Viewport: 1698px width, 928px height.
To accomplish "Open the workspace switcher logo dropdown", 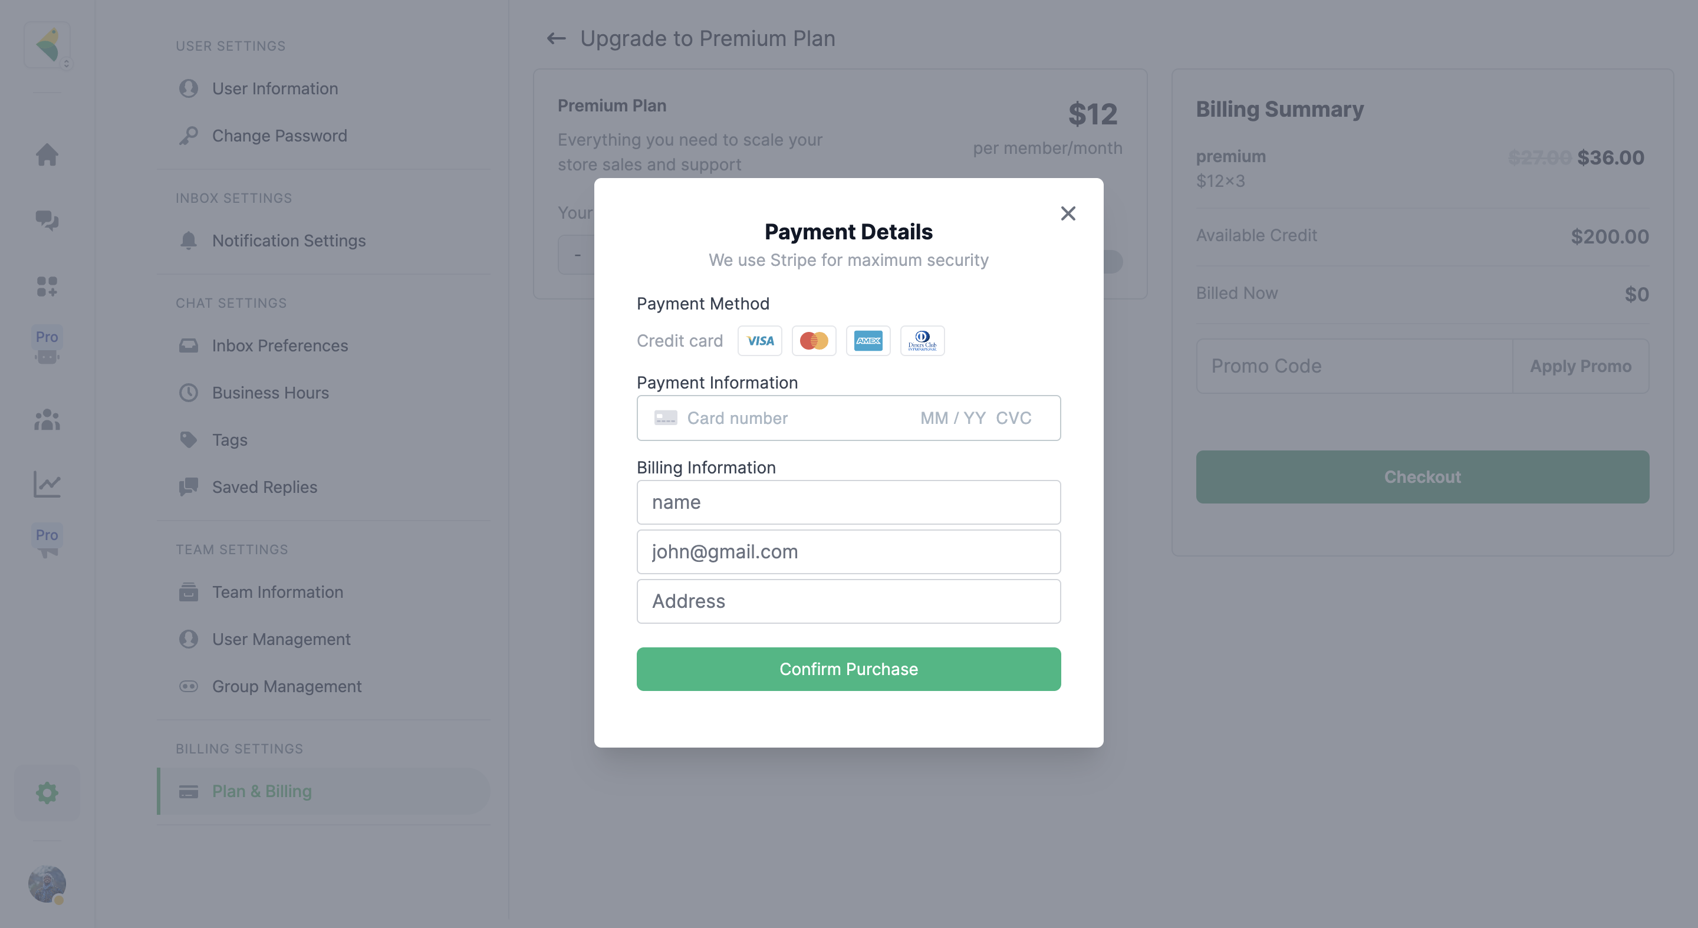I will pos(47,45).
